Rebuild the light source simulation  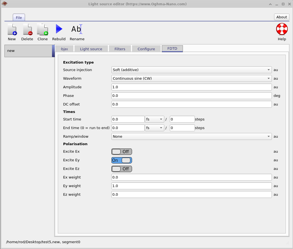(x=59, y=31)
